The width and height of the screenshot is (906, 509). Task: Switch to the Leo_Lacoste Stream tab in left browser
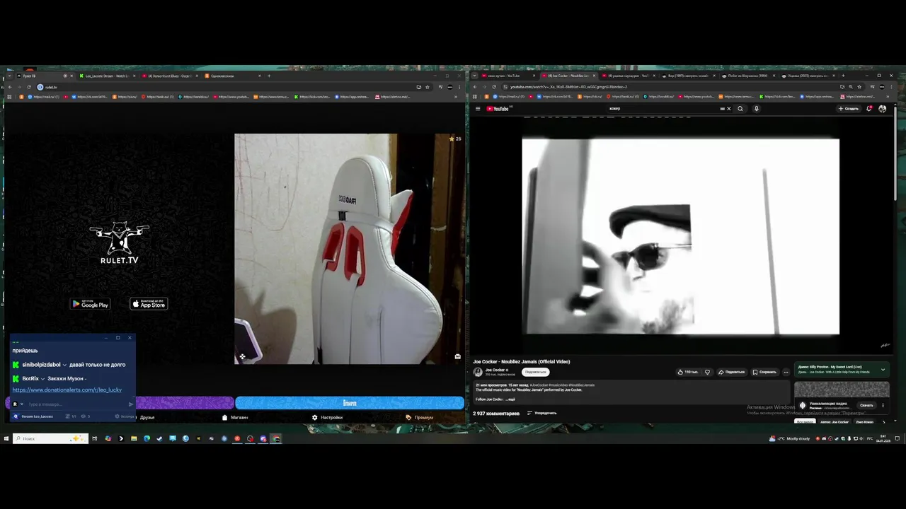click(x=106, y=76)
